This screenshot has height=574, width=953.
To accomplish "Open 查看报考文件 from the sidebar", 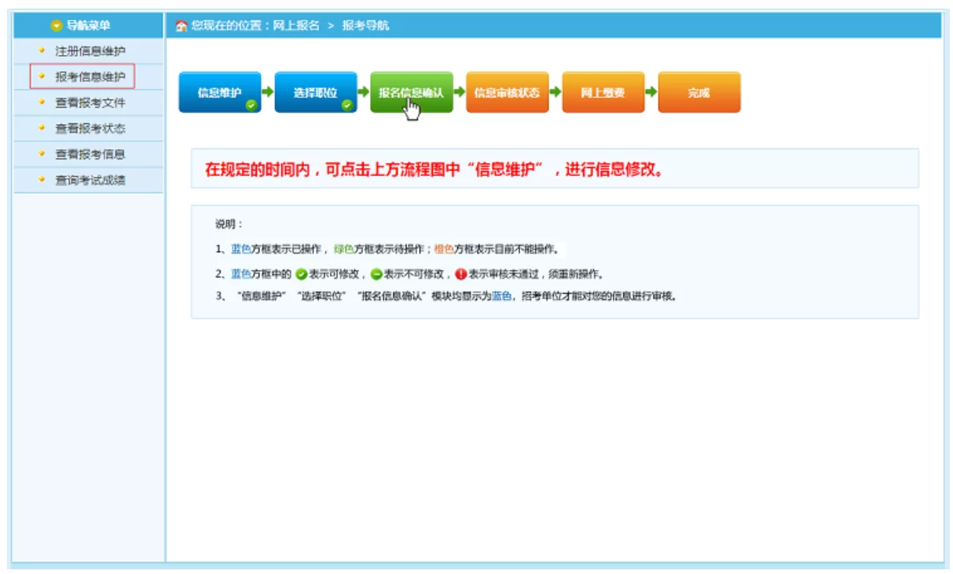I will [x=90, y=103].
